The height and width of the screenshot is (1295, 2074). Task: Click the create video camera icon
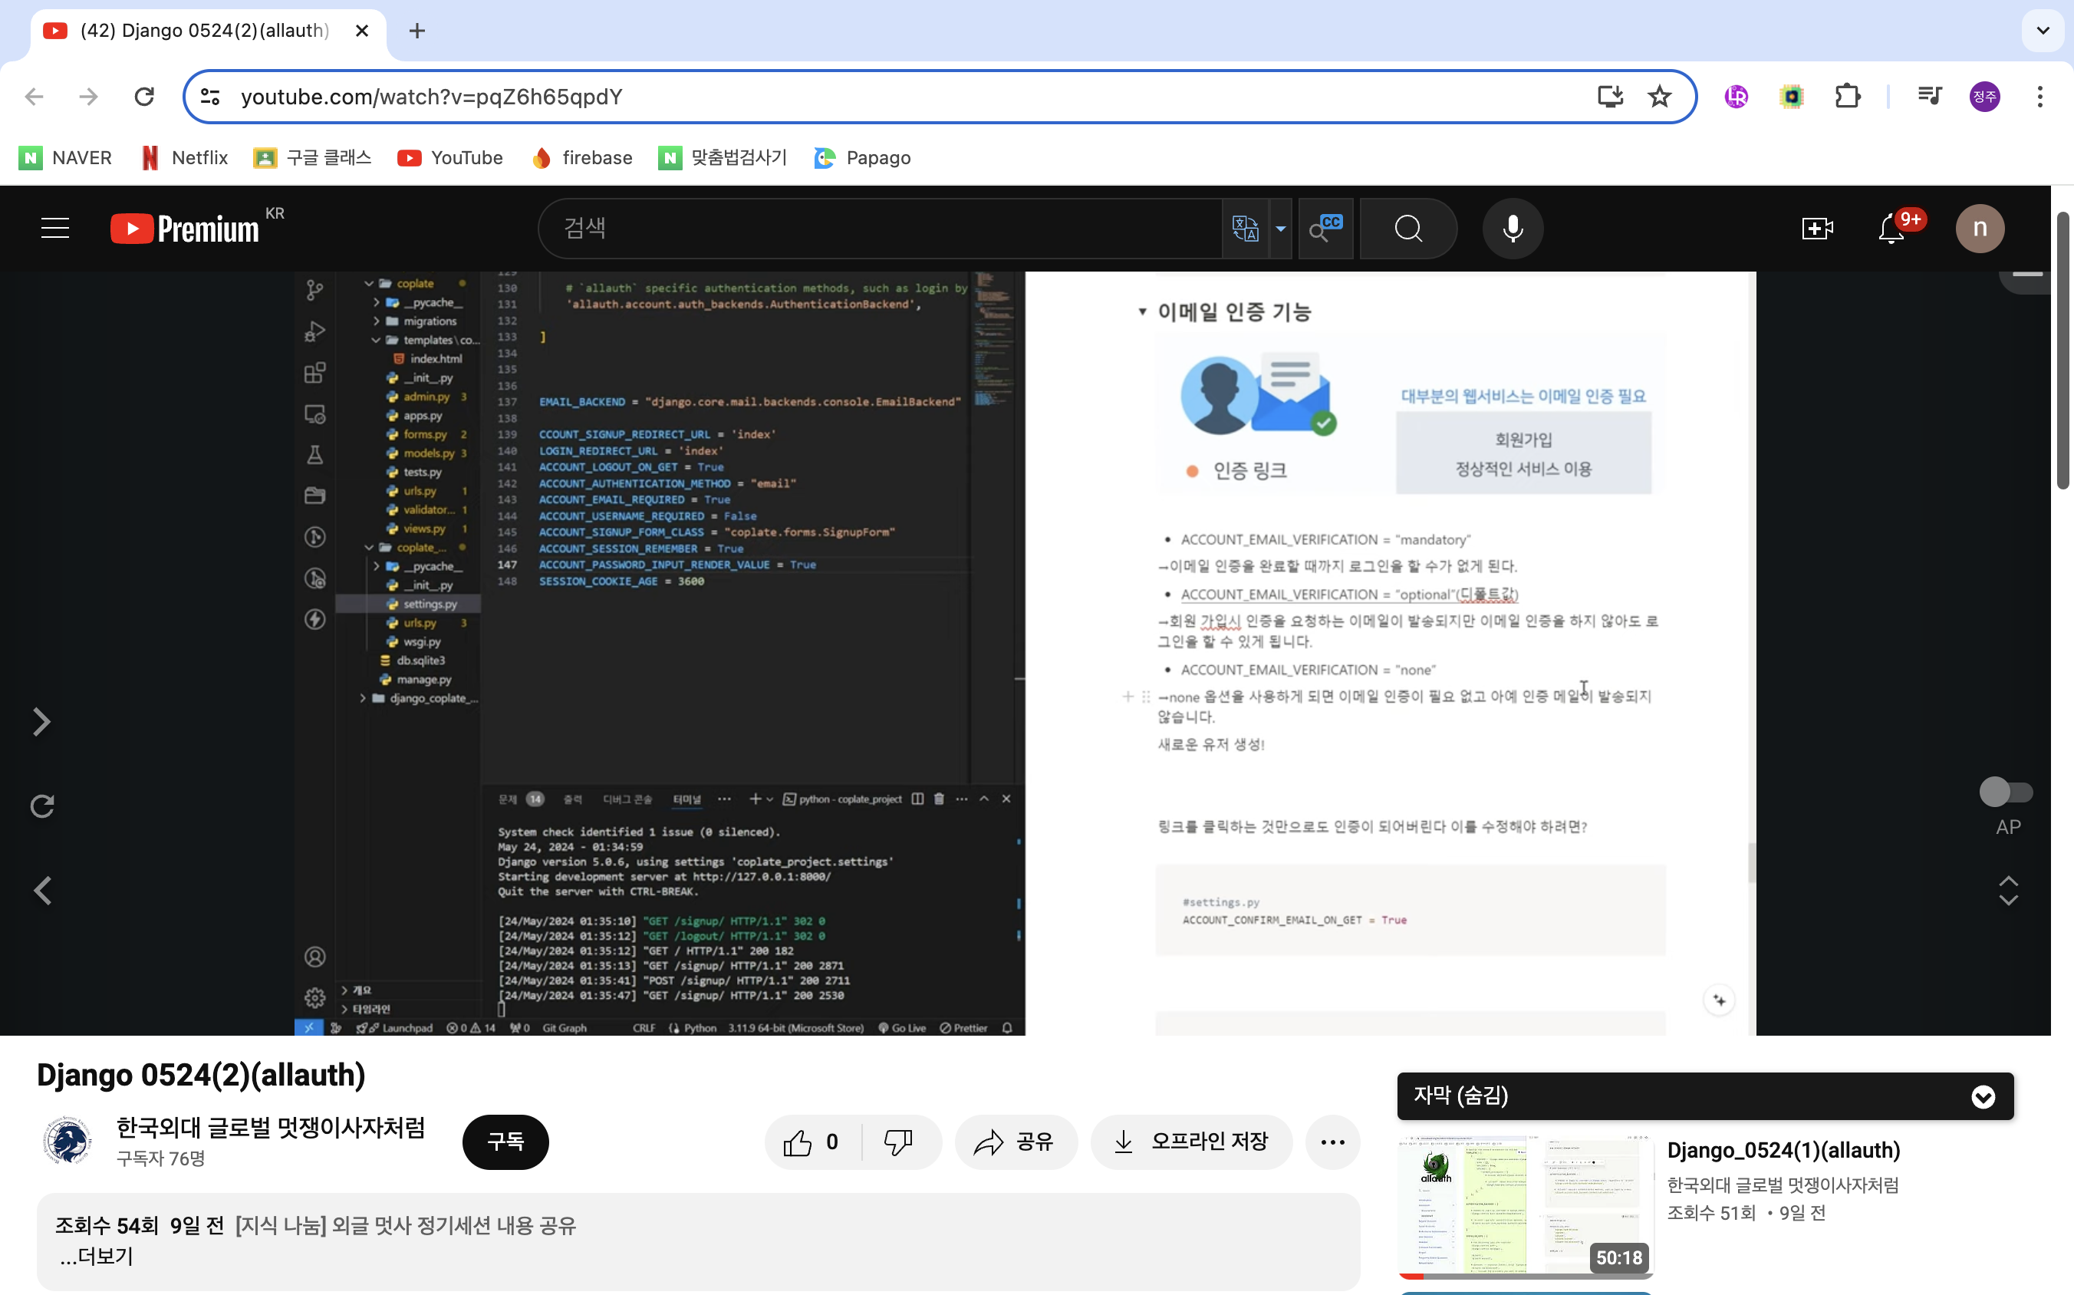[1817, 229]
